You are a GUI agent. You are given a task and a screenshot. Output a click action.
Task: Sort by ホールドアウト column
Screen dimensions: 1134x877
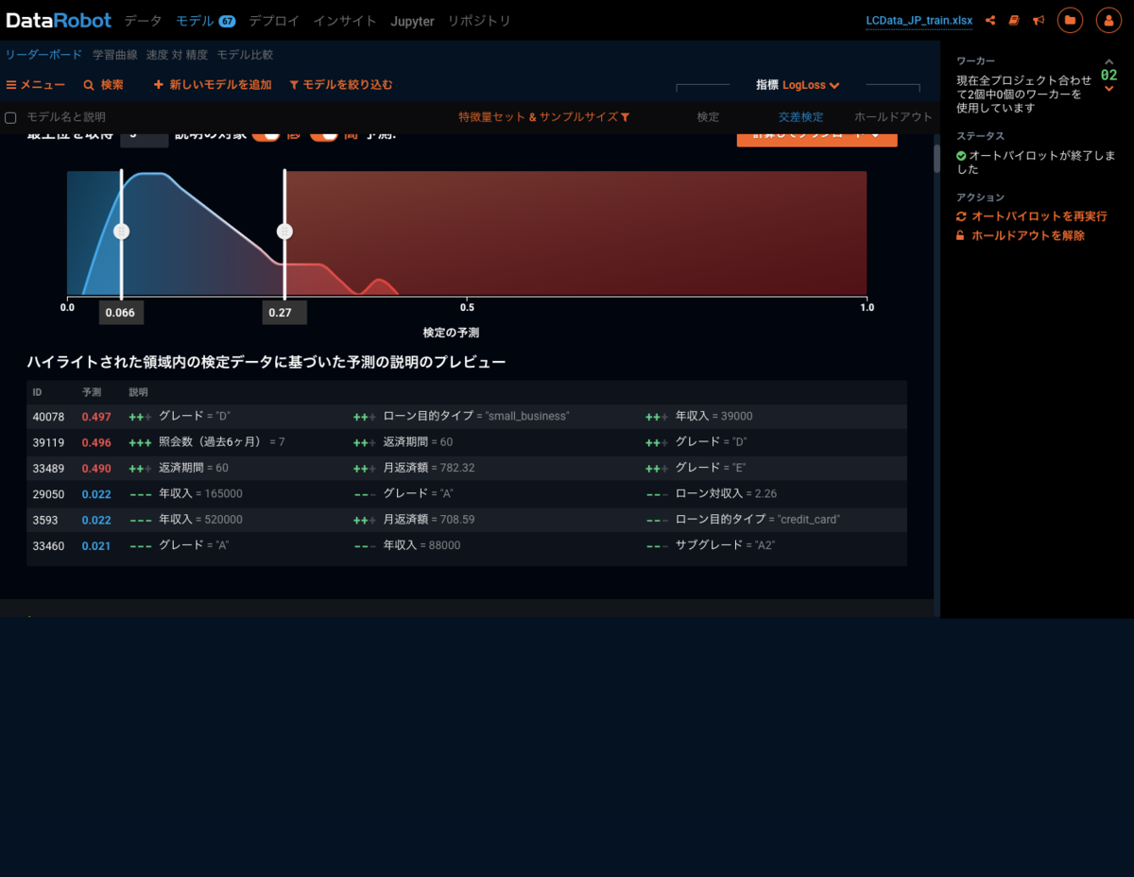point(893,117)
